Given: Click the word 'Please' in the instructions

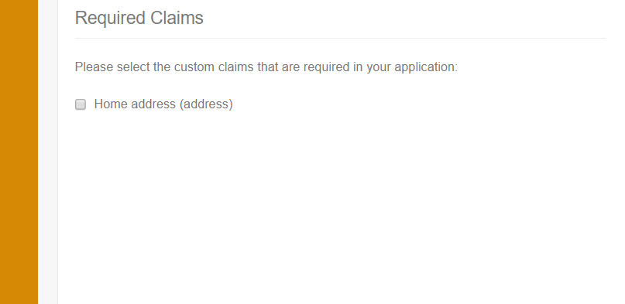Looking at the screenshot, I should tap(94, 67).
